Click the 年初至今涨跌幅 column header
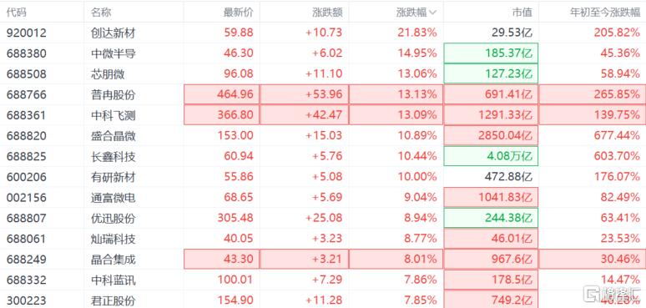 (x=605, y=12)
